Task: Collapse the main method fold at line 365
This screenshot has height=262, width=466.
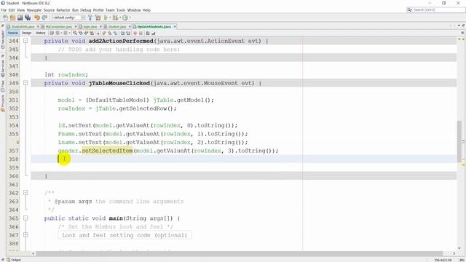Action: (x=26, y=218)
